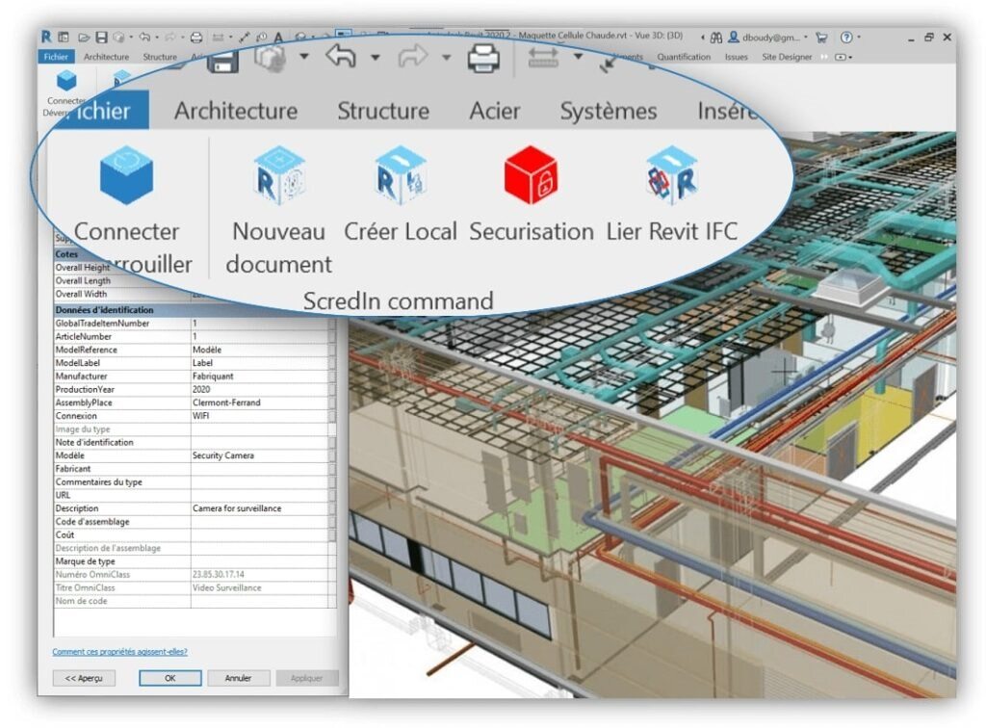Open the Help question mark dropdown

pos(849,37)
